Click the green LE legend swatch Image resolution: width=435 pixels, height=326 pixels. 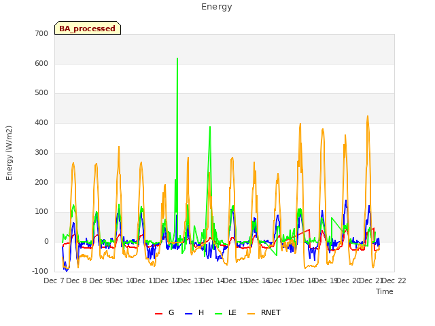219,314
